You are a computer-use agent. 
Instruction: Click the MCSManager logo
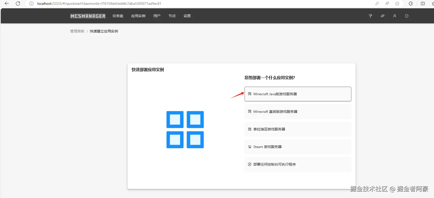(88, 16)
